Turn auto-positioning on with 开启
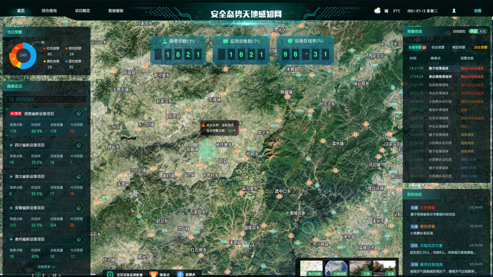The image size is (493, 277). [473, 31]
